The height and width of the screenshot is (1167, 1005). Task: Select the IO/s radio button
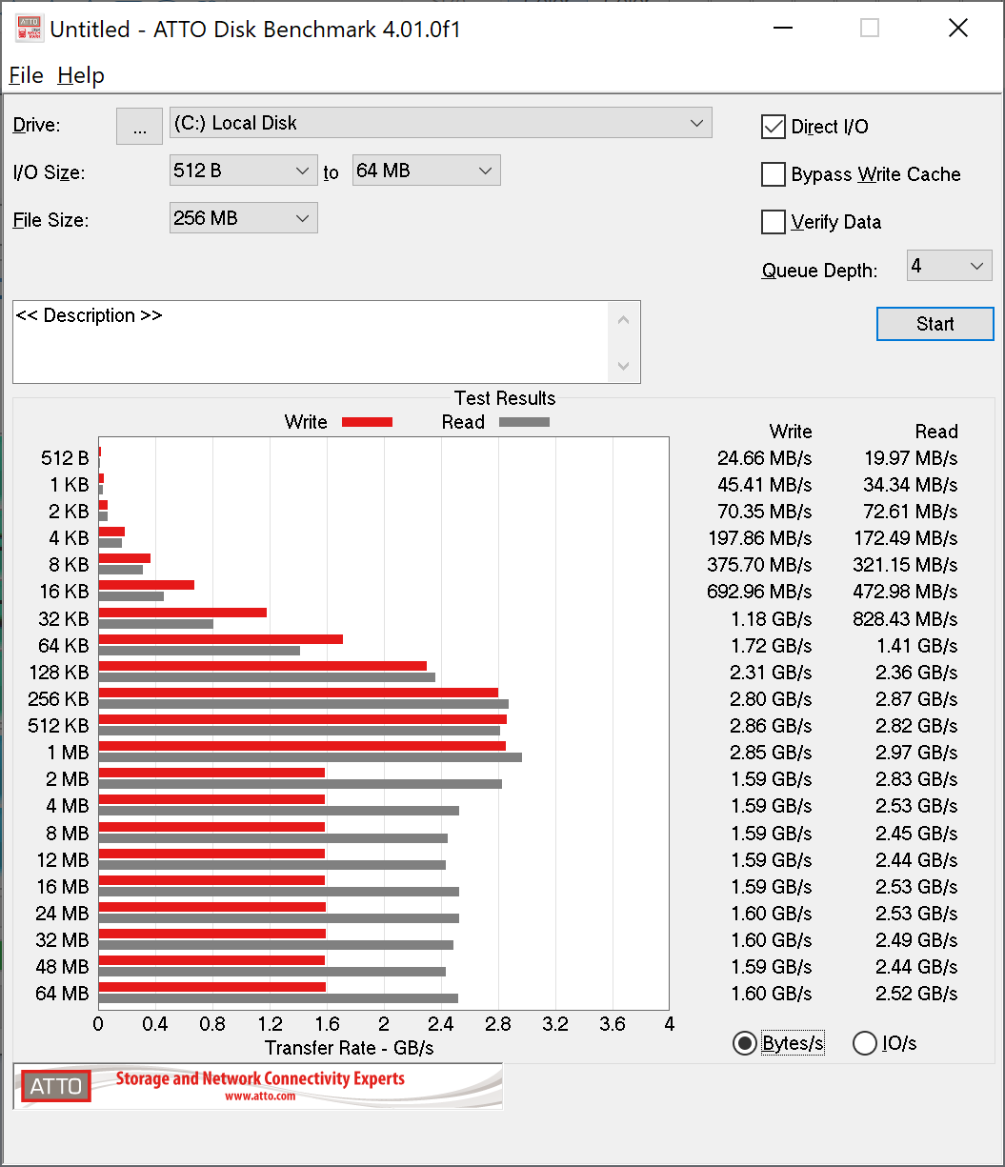tap(865, 1043)
